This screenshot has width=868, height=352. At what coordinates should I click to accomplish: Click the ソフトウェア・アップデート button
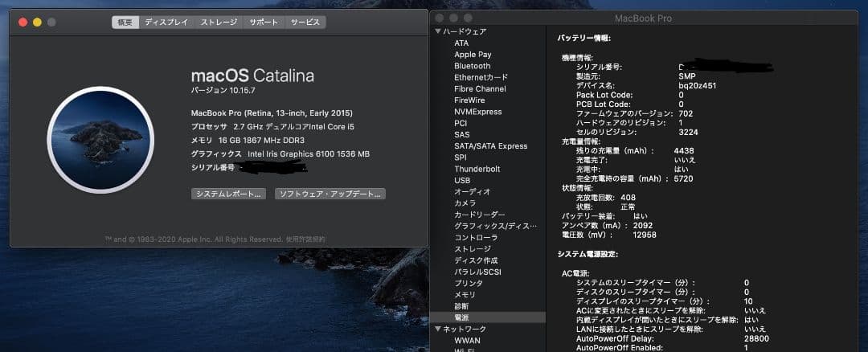[330, 194]
